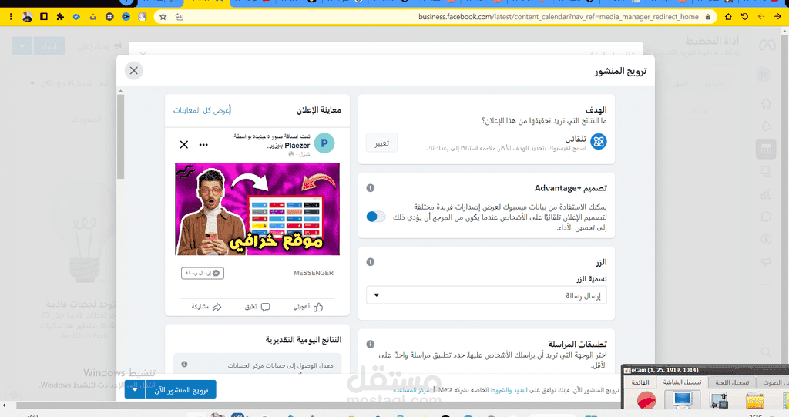The height and width of the screenshot is (417, 789).
Task: Select oCam القائمة menu tab
Action: (x=640, y=382)
